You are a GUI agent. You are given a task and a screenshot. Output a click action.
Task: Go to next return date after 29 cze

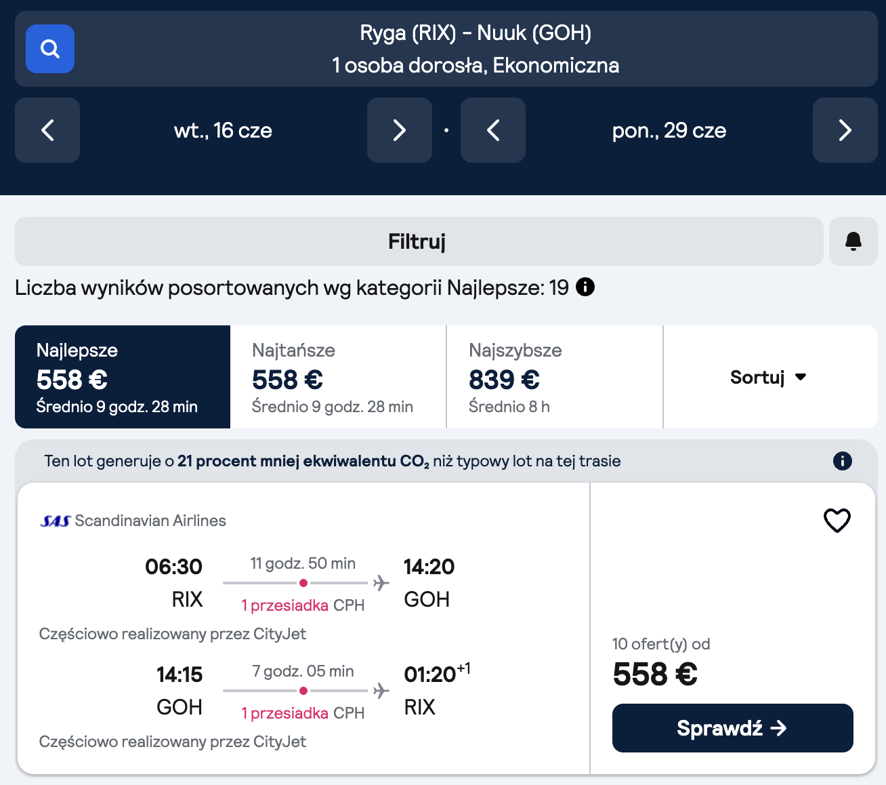845,130
